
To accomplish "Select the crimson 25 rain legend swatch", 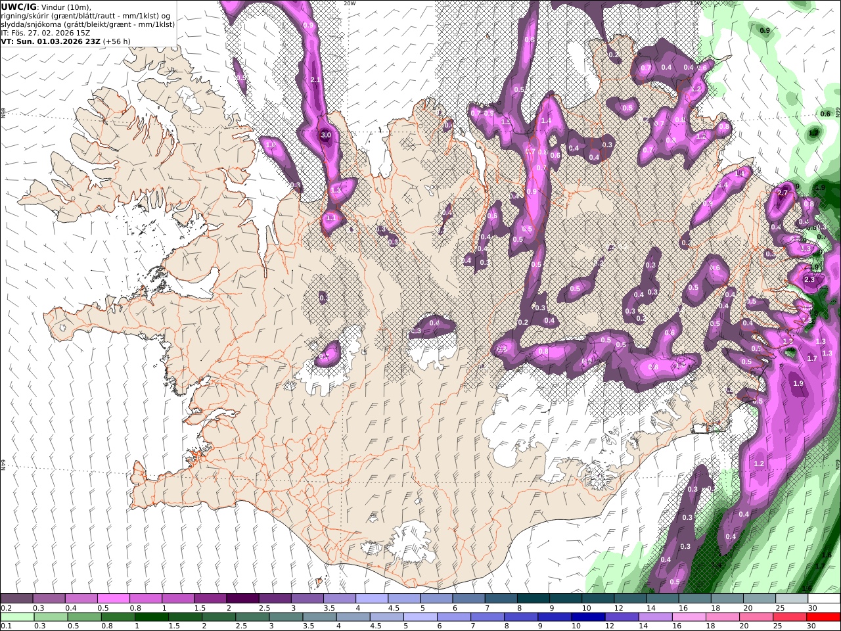I will click(789, 617).
